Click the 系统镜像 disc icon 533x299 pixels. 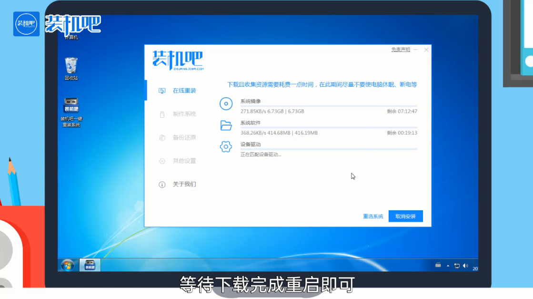coord(226,104)
